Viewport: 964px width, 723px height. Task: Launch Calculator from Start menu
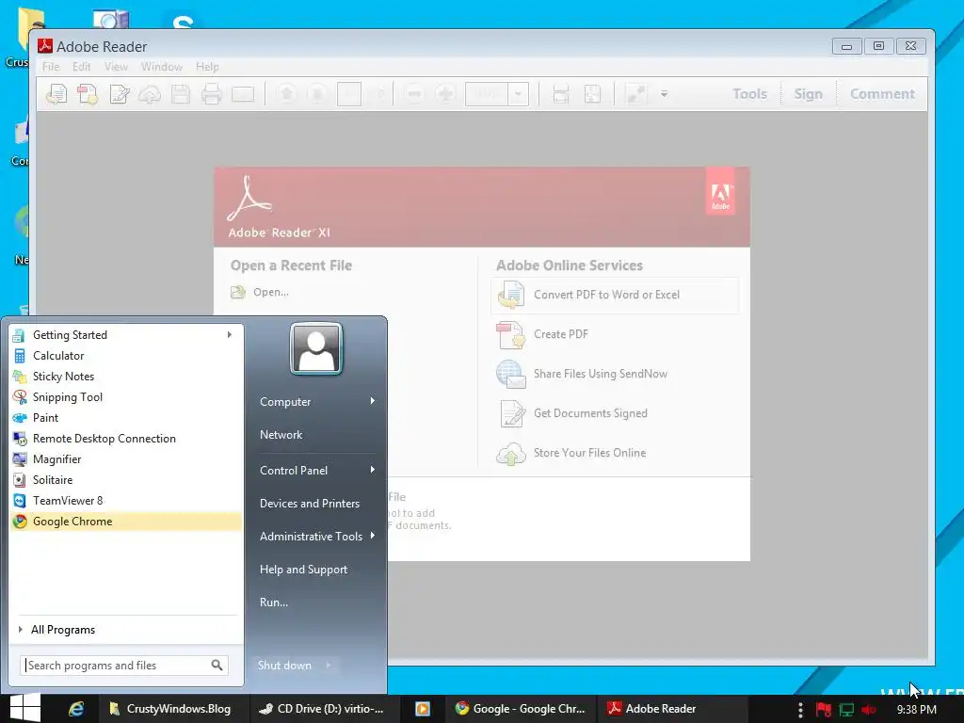point(127,356)
